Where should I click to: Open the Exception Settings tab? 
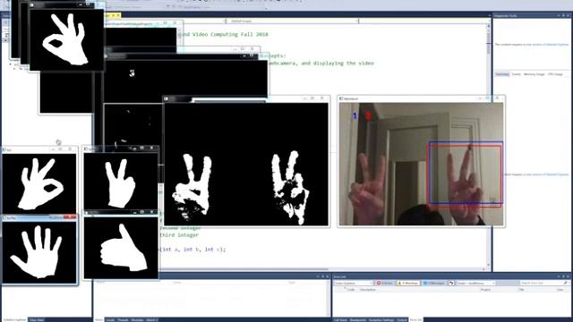381,320
